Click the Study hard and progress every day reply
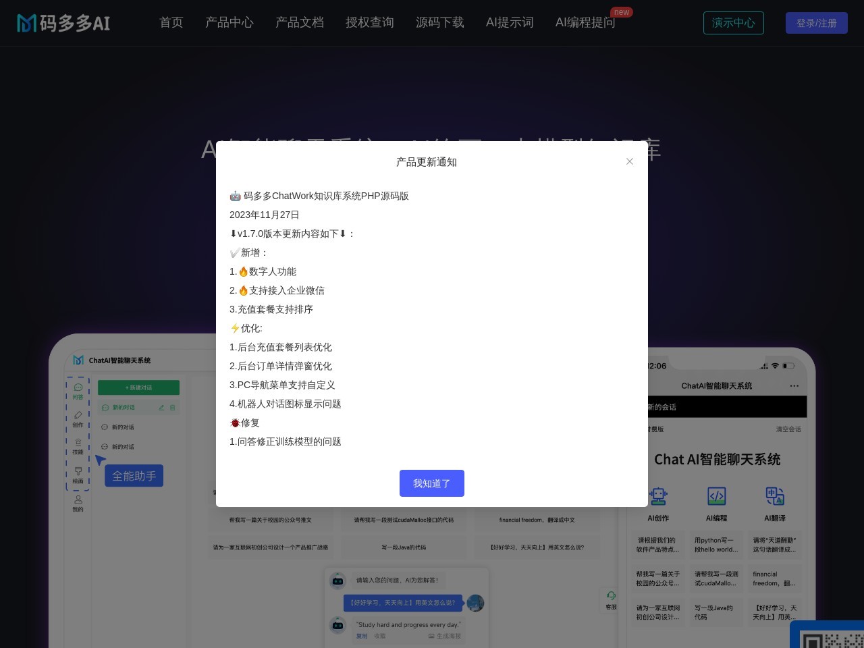This screenshot has height=648, width=864. pos(409,624)
